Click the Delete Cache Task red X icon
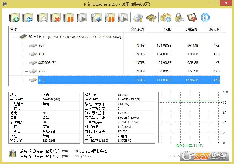The width and height of the screenshot is (234, 164). click(x=56, y=18)
